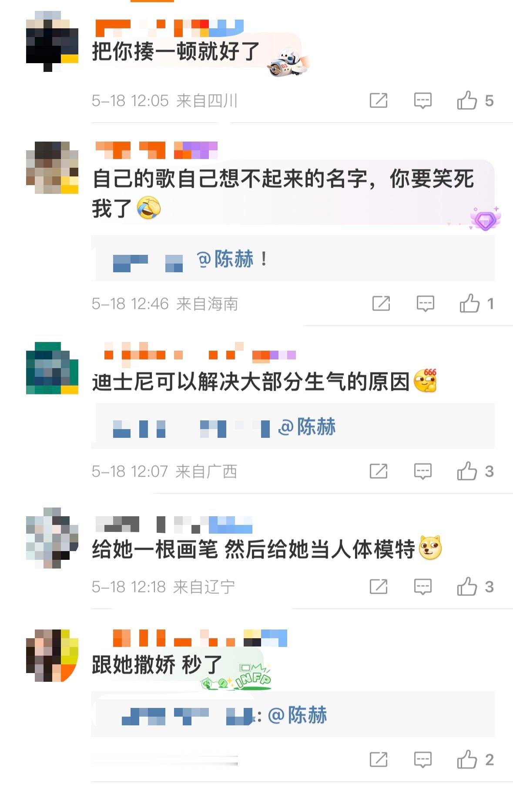This screenshot has width=513, height=792.
Task: Reply to the 5-18 12:05 comment
Action: pyautogui.click(x=422, y=101)
